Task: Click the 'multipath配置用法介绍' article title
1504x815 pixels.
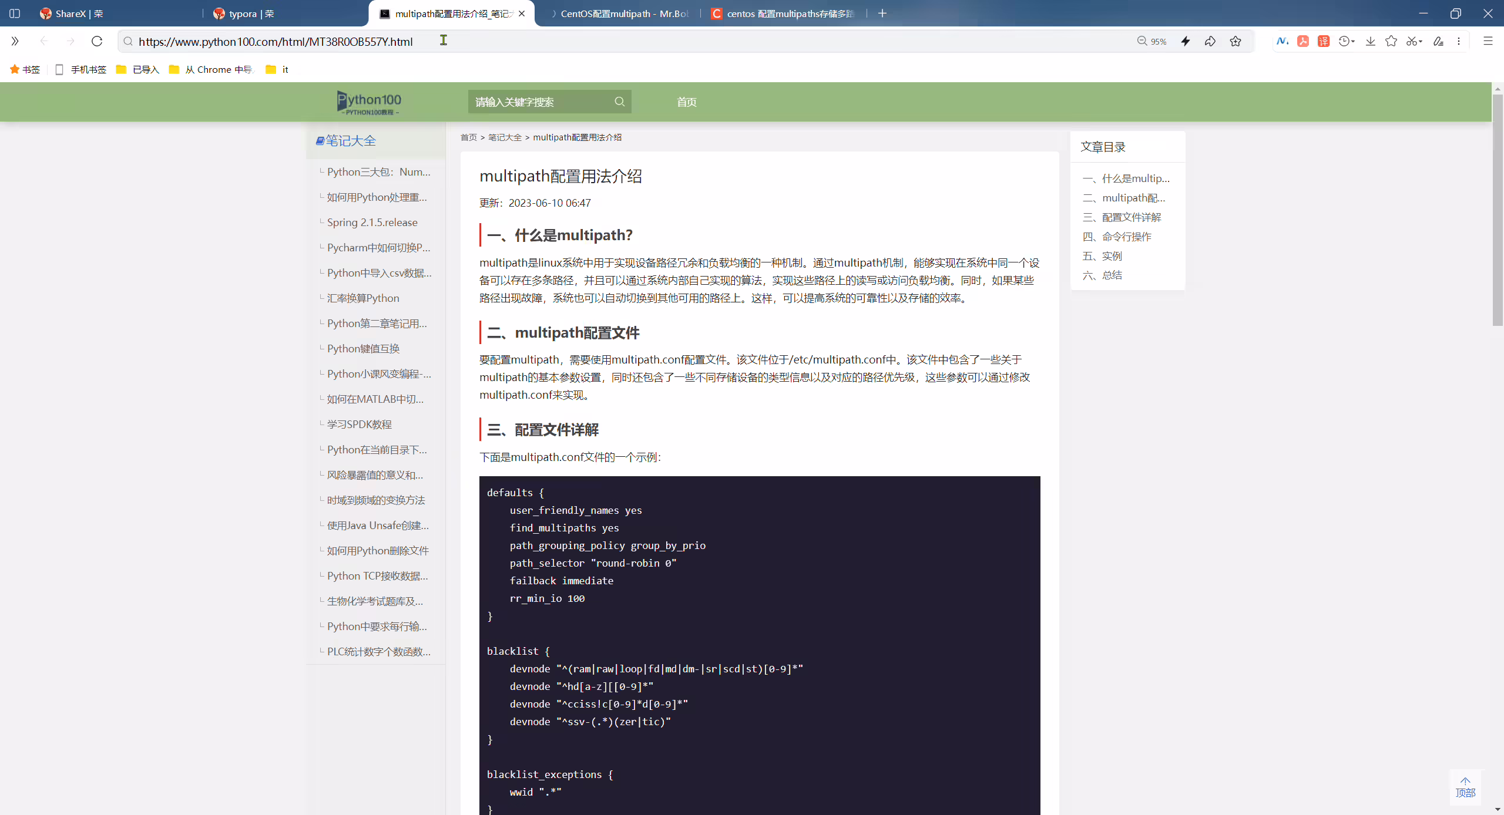Action: 560,176
